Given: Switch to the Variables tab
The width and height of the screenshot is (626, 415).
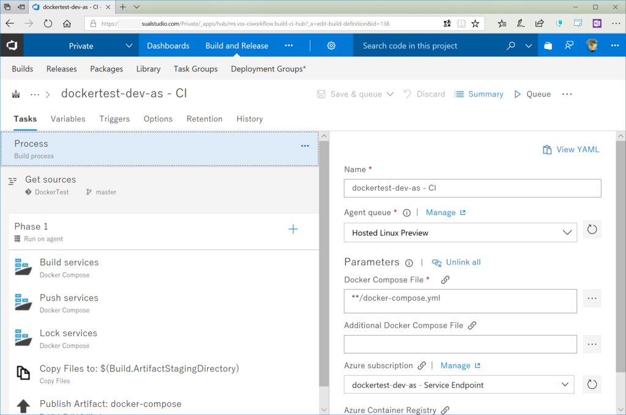Looking at the screenshot, I should coord(68,119).
